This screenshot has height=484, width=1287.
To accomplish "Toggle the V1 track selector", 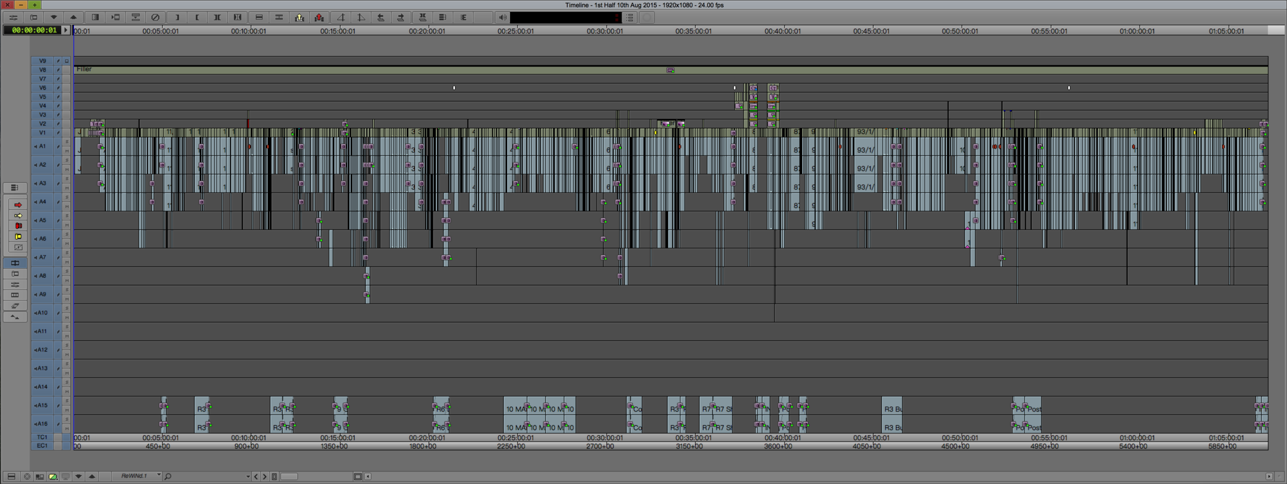I will [x=43, y=133].
